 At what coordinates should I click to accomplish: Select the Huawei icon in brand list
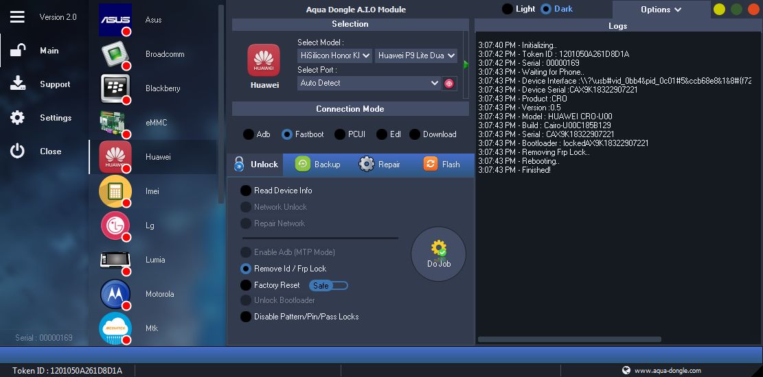pos(115,157)
